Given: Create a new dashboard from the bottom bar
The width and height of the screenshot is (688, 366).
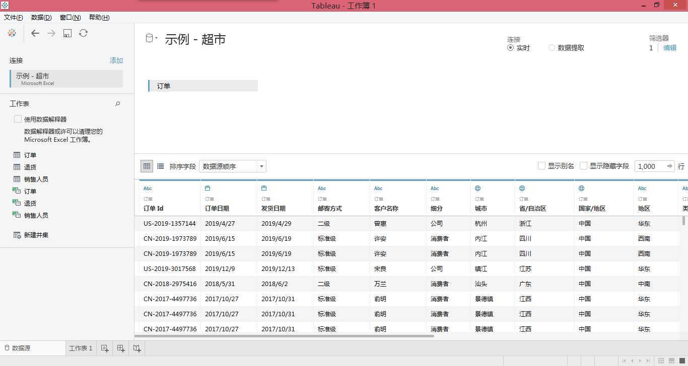Looking at the screenshot, I should point(121,348).
